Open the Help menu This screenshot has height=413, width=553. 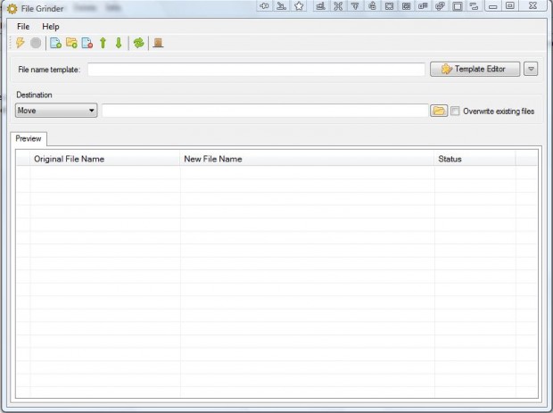click(51, 27)
